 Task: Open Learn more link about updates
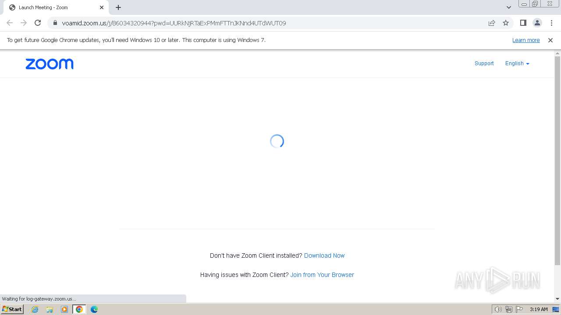[x=526, y=40]
